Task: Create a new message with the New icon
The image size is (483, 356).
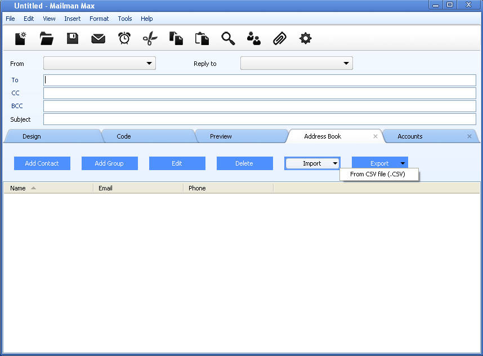Action: [21, 39]
